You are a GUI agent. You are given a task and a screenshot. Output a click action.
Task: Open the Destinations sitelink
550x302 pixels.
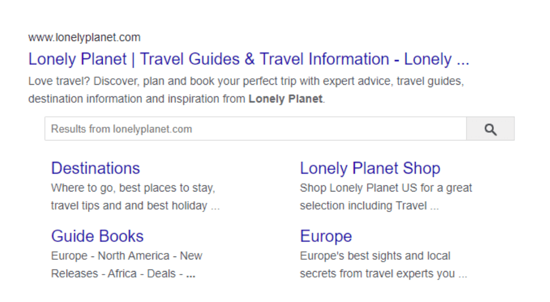coord(95,168)
